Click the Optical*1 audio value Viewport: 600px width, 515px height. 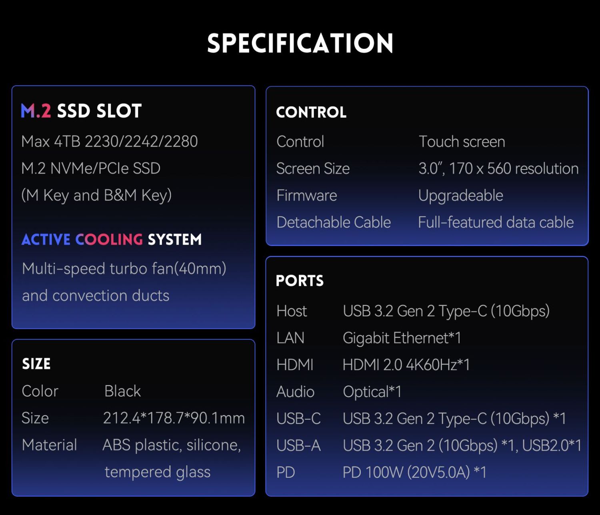[372, 392]
